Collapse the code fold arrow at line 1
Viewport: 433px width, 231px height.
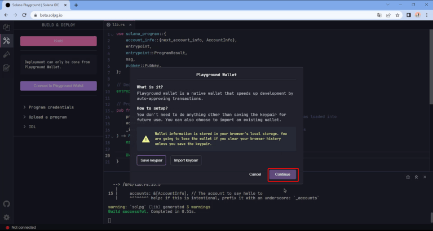pos(112,34)
